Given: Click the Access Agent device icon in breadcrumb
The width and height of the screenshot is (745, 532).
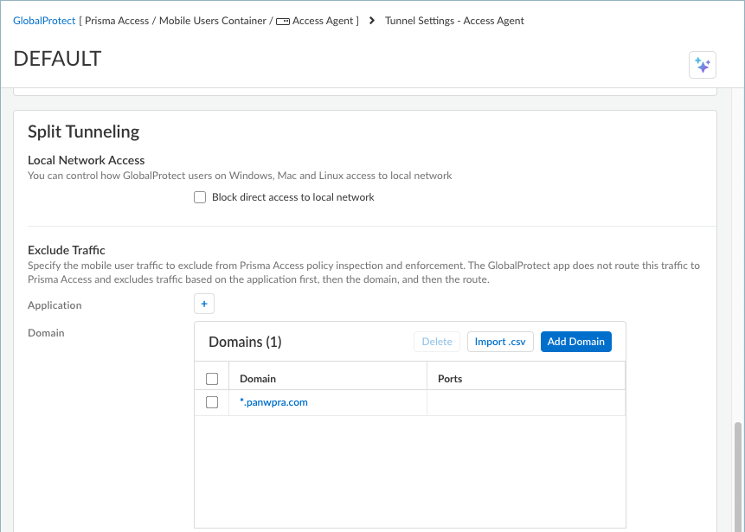Looking at the screenshot, I should [282, 21].
